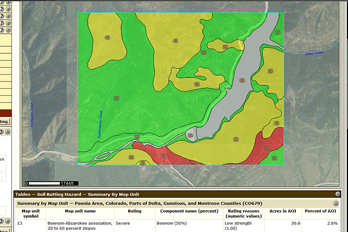Click the Rating reasons column header
Image resolution: width=348 pixels, height=232 pixels.
pyautogui.click(x=242, y=214)
